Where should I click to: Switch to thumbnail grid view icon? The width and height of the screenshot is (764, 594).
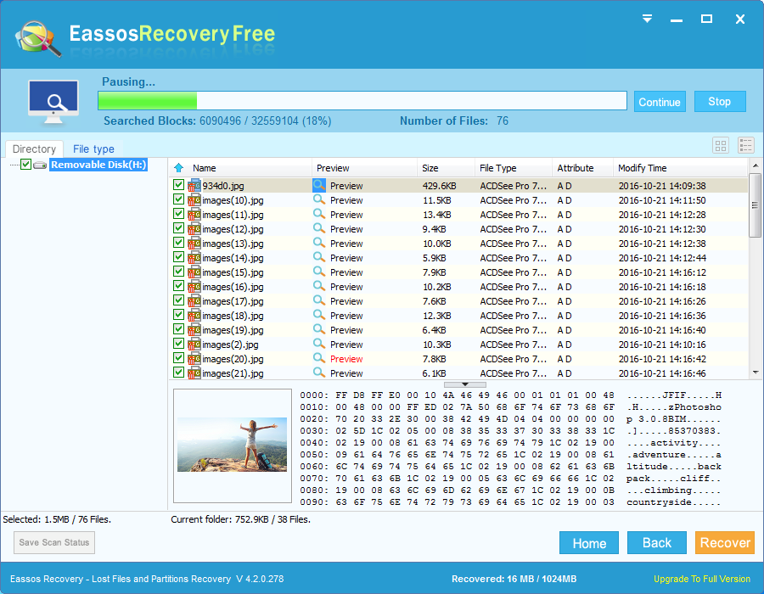[x=721, y=145]
